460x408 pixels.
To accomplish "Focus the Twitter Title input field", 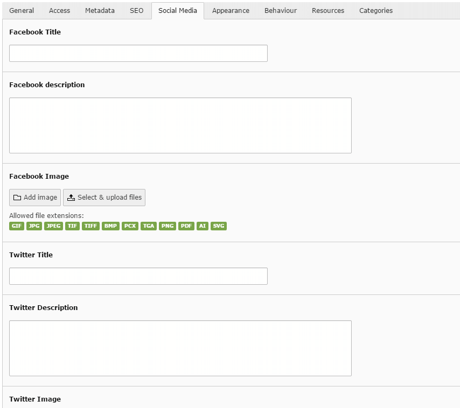I will (x=138, y=276).
